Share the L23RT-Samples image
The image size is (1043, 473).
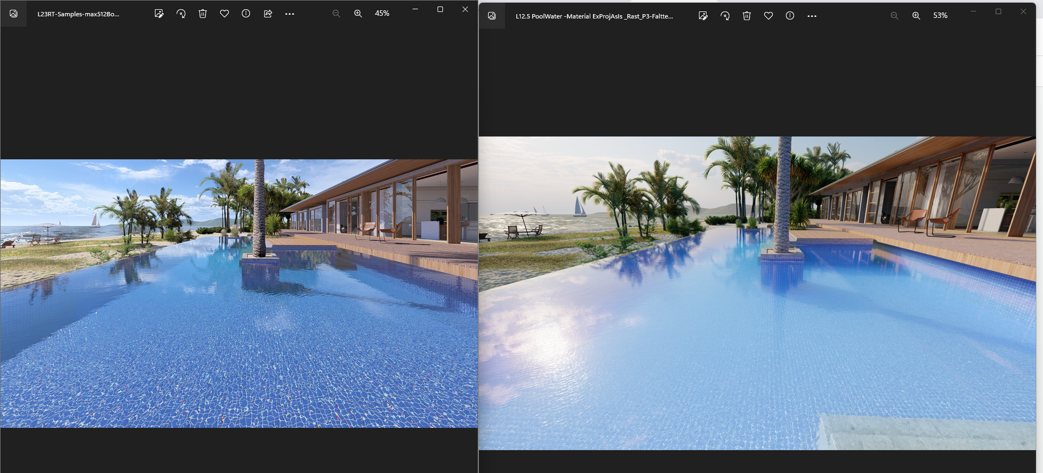pos(268,14)
